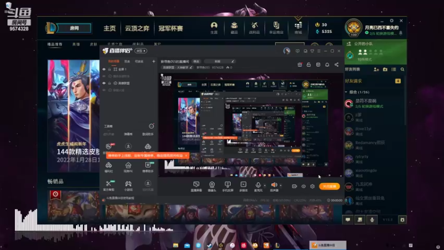Open the 生涯 profile icon in League client

[214, 28]
